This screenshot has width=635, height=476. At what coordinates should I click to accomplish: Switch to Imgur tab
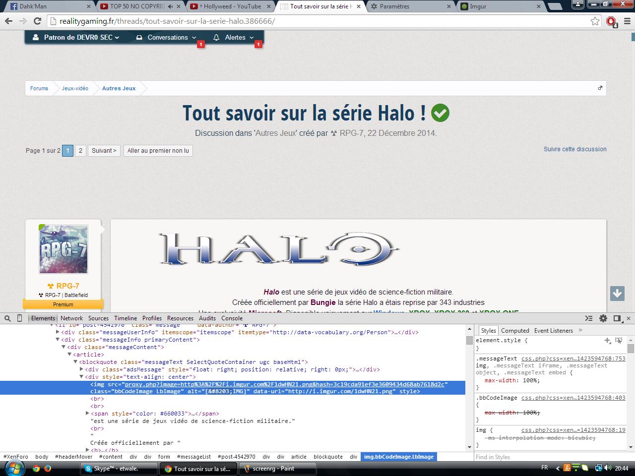[x=501, y=6]
